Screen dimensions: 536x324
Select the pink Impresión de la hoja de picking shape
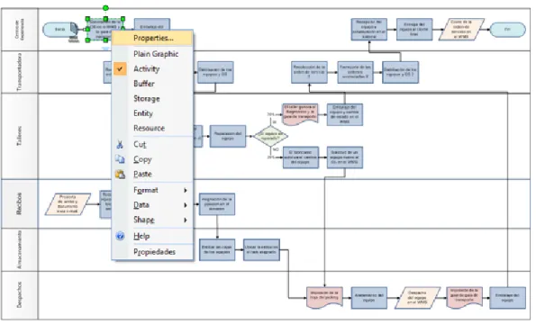click(x=324, y=297)
